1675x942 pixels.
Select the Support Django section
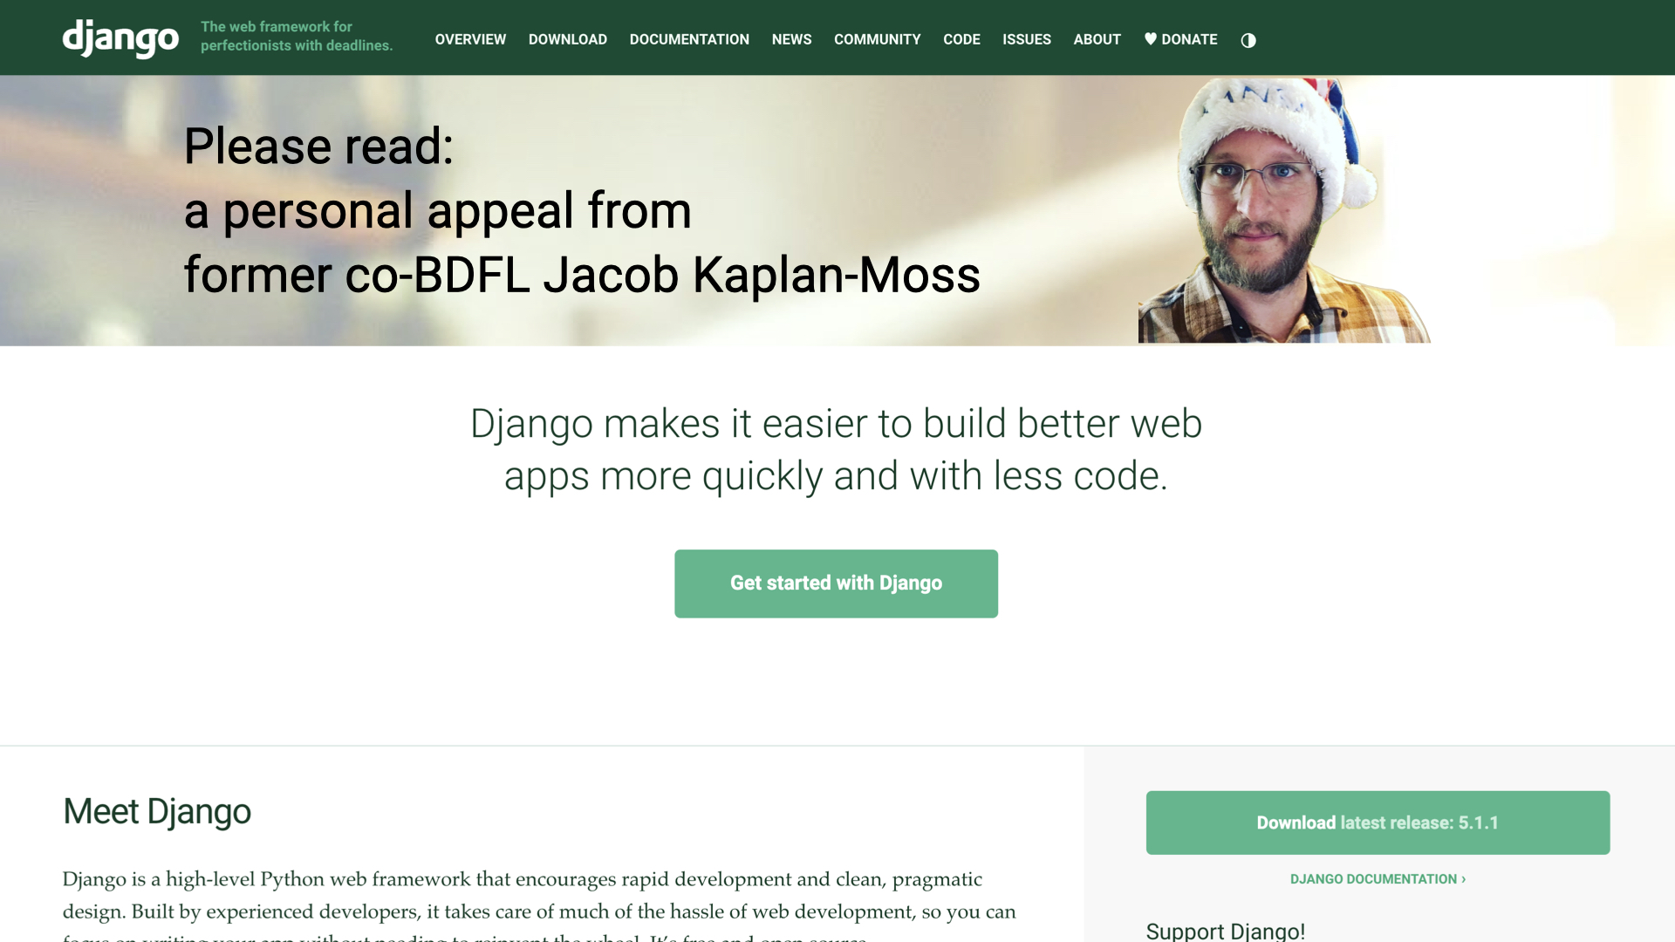tap(1225, 931)
